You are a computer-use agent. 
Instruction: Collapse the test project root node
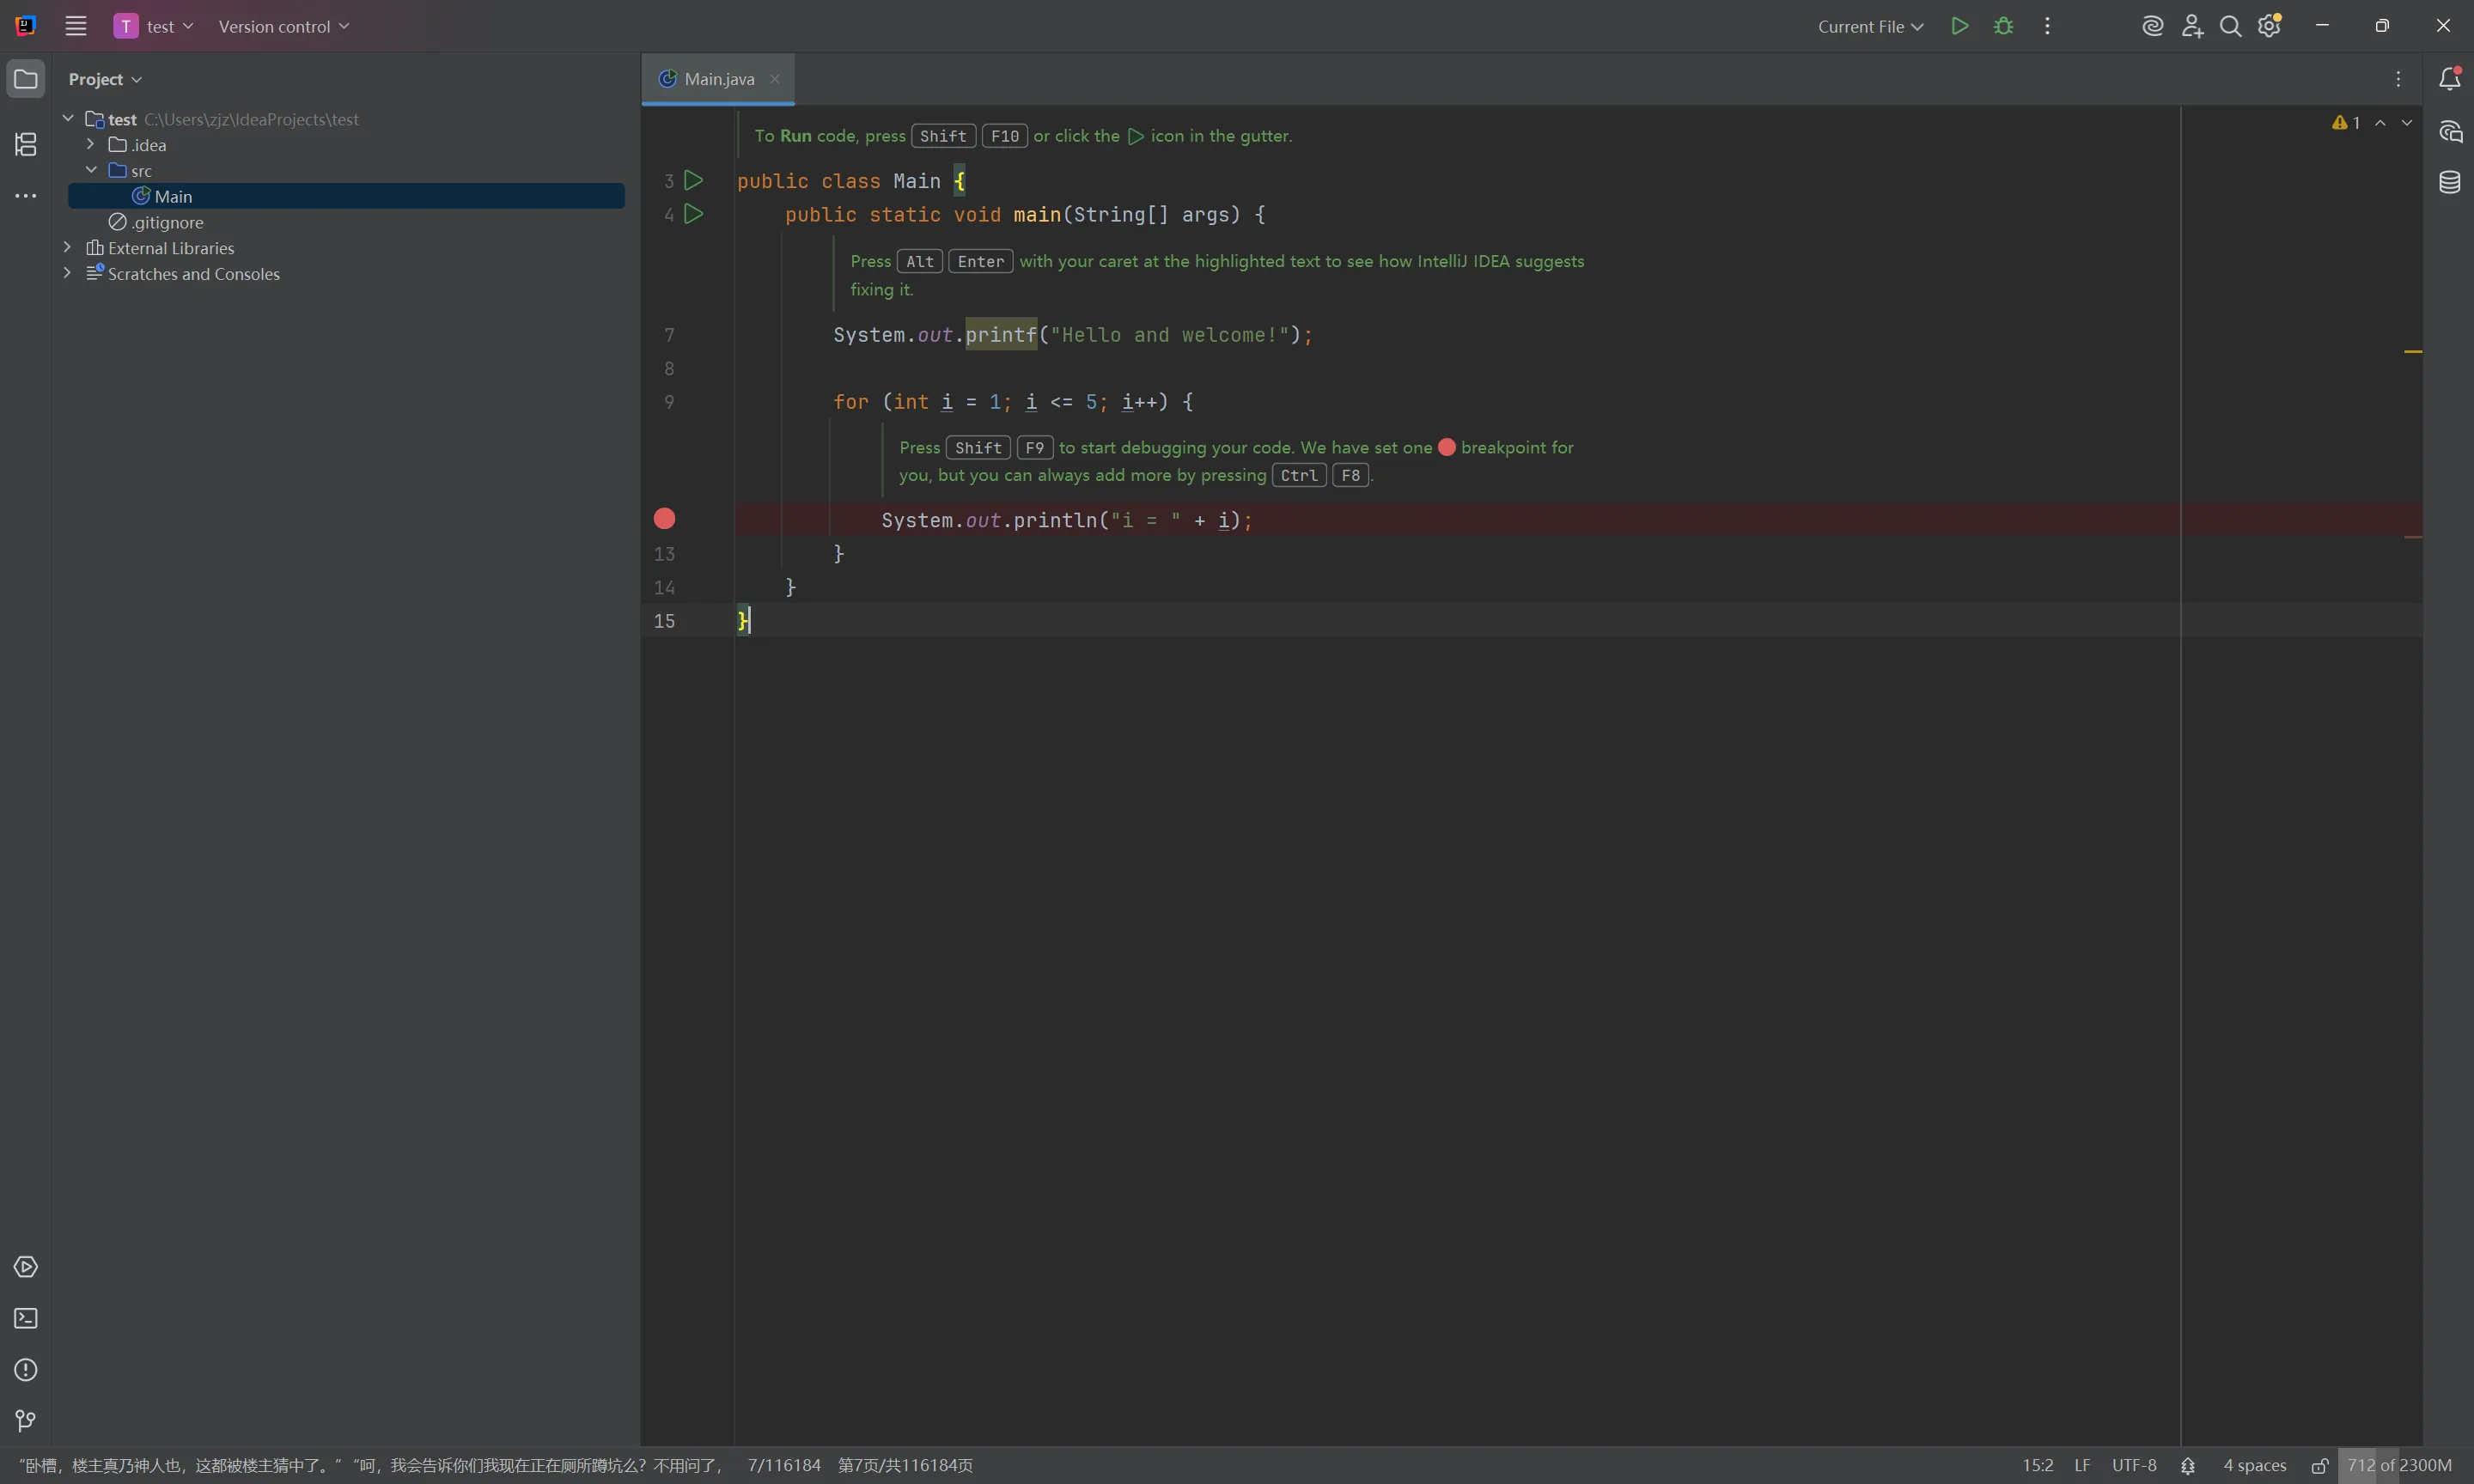tap(68, 118)
